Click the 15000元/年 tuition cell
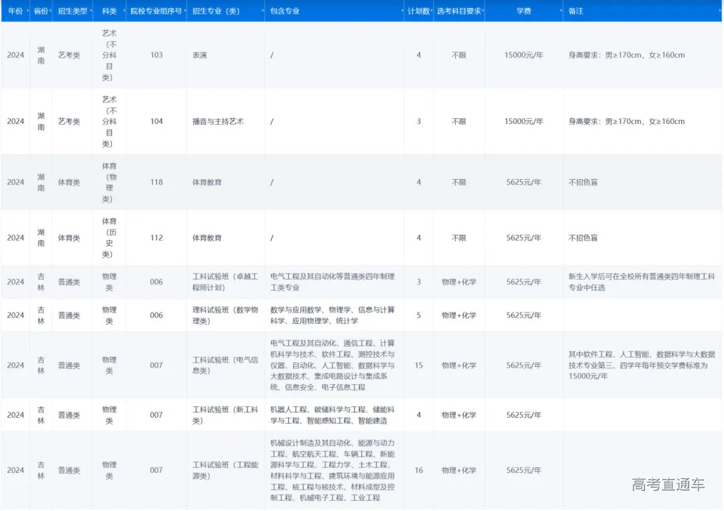 [524, 55]
